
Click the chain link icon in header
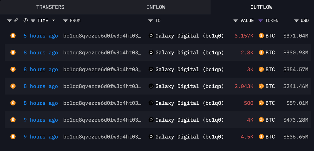pos(16,20)
